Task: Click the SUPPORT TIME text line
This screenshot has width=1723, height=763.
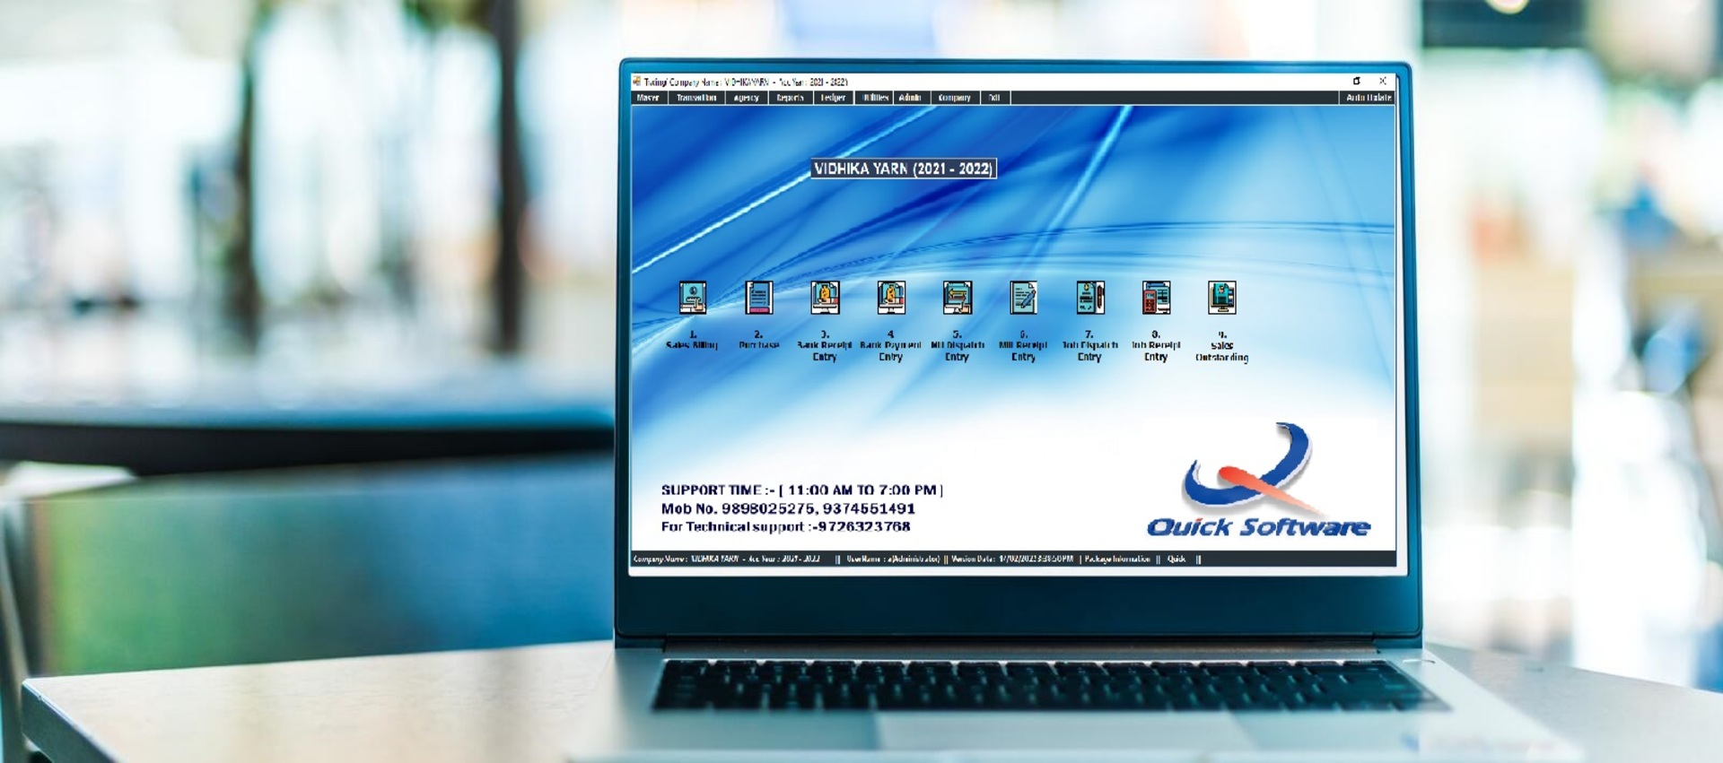Action: pyautogui.click(x=802, y=490)
